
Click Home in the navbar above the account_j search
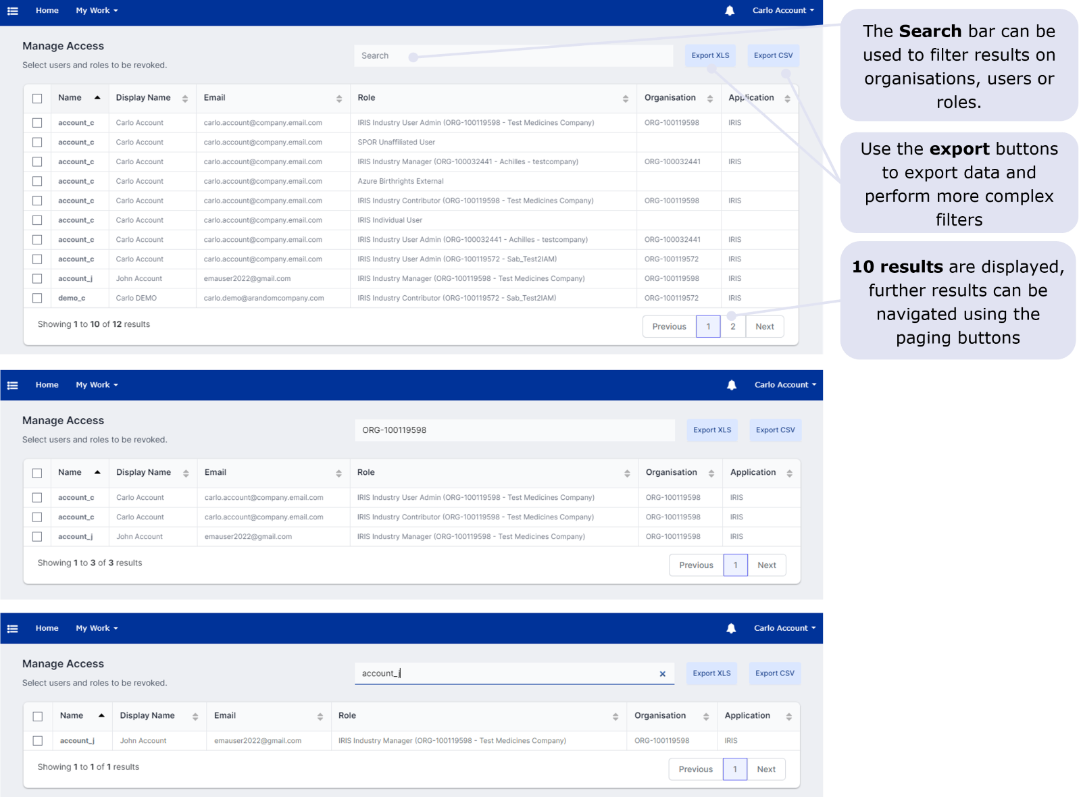pos(47,629)
